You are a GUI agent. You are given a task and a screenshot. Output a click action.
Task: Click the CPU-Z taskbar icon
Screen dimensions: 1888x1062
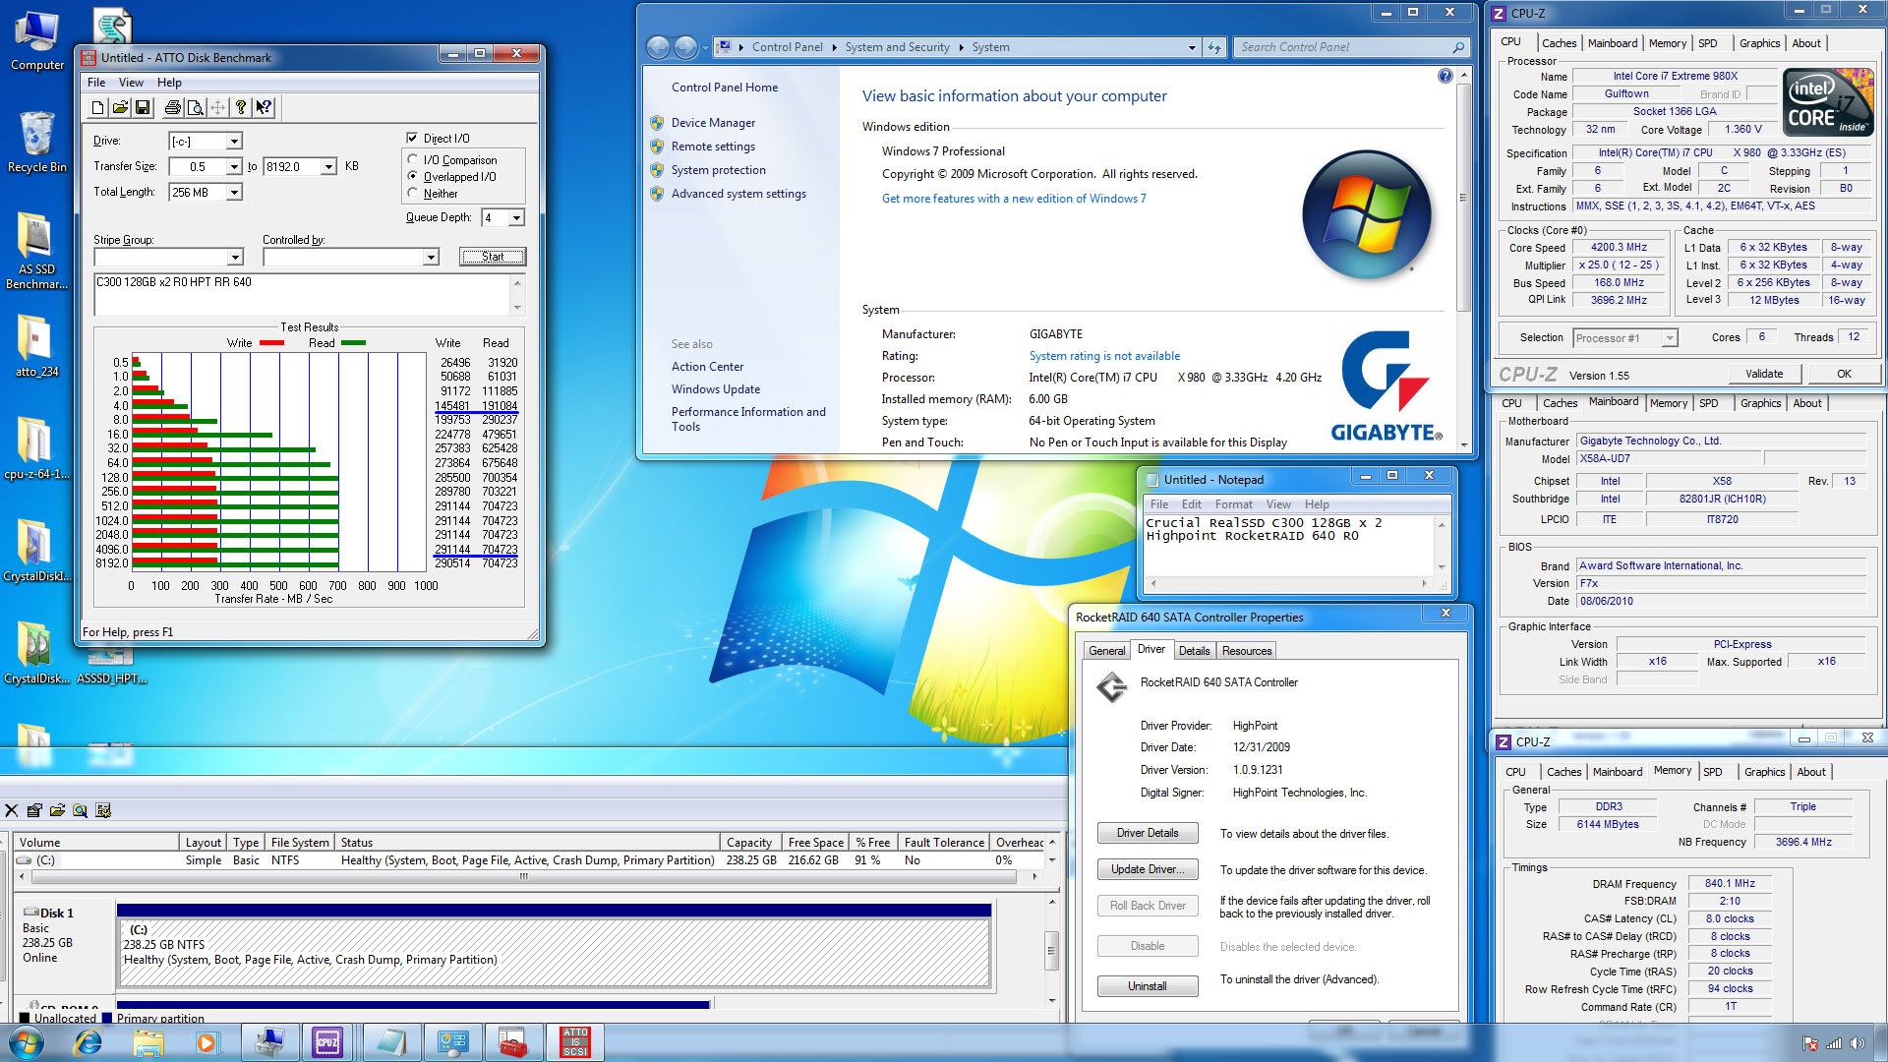point(327,1042)
